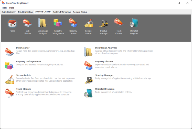Open the Tools menu
Image resolution: width=192 pixels, height=129 pixels.
pyautogui.click(x=4, y=8)
